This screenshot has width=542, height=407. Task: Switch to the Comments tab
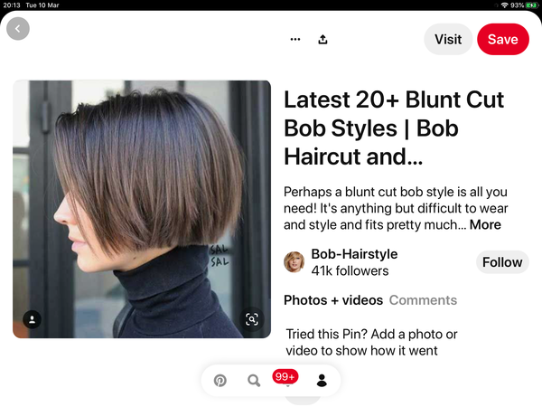pyautogui.click(x=423, y=300)
